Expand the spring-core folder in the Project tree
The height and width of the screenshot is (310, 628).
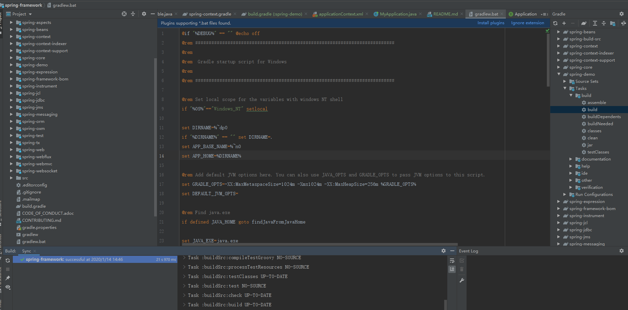pyautogui.click(x=11, y=58)
